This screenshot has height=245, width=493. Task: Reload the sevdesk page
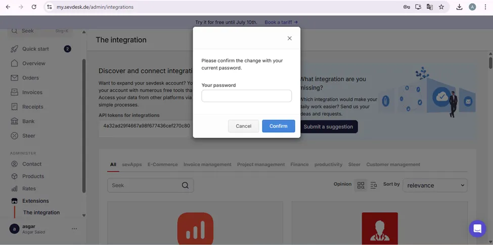(34, 7)
